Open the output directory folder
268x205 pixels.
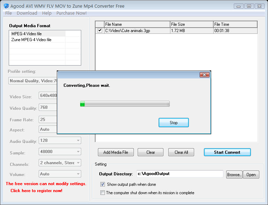point(251,175)
